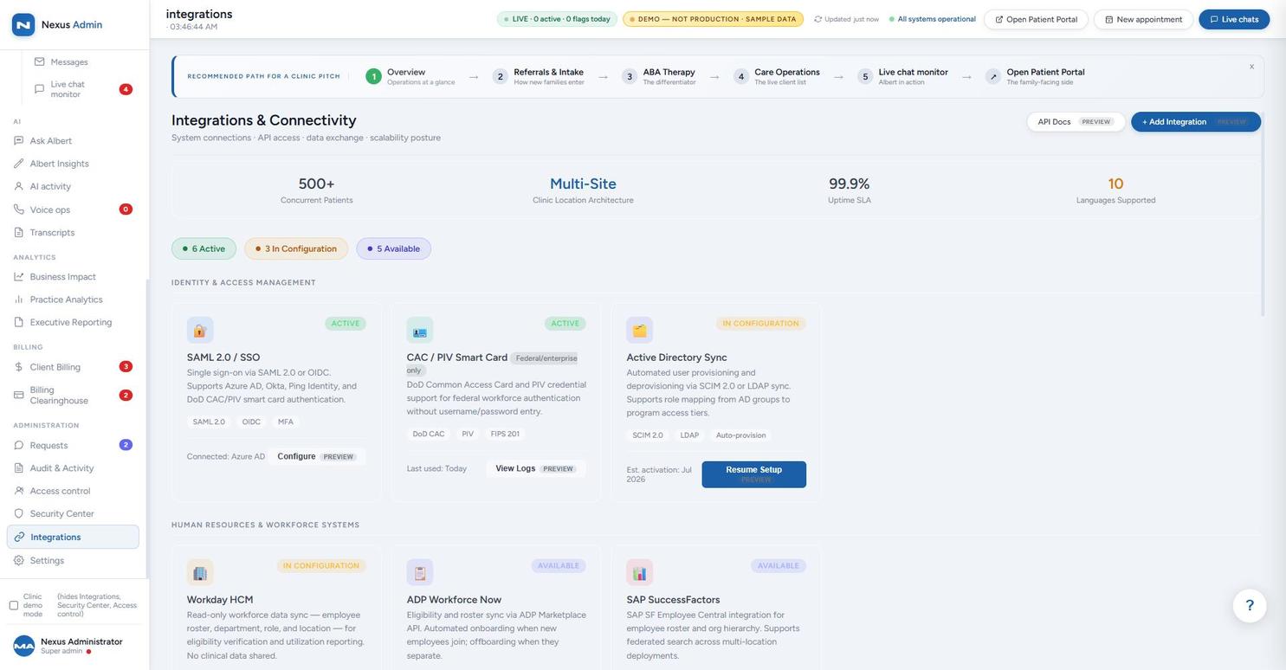Click the All systems operational status
Screen dimensions: 1286x670
(932, 19)
